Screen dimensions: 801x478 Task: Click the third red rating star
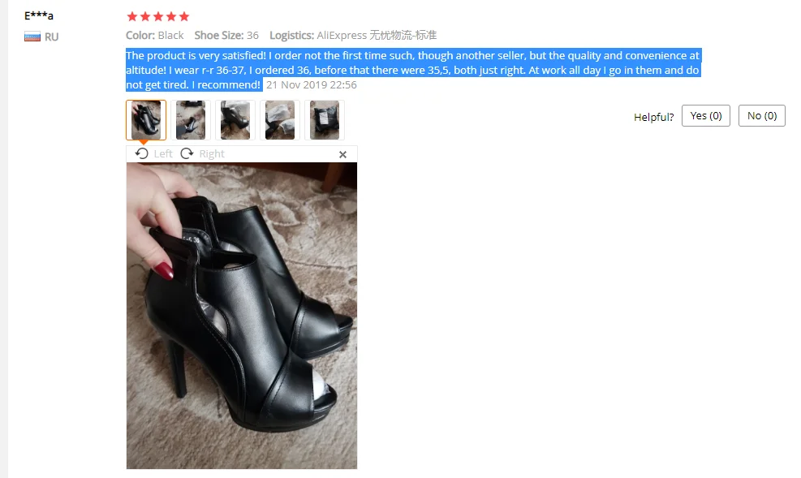(158, 17)
